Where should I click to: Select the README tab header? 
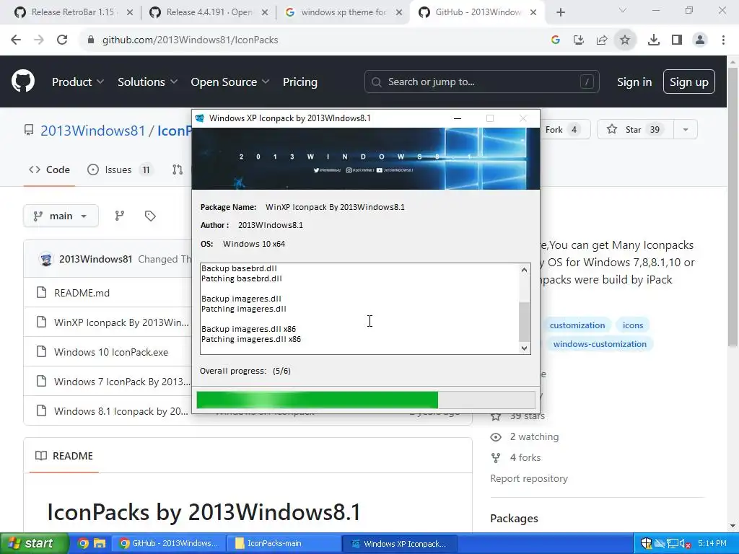(64, 456)
